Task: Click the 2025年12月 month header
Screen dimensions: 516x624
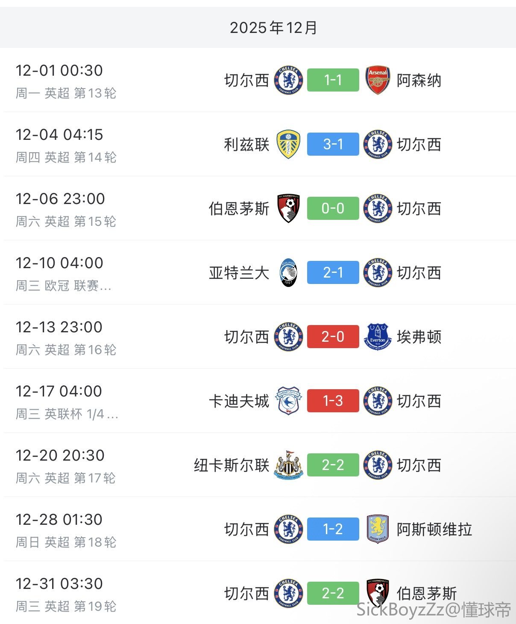Action: pyautogui.click(x=273, y=28)
